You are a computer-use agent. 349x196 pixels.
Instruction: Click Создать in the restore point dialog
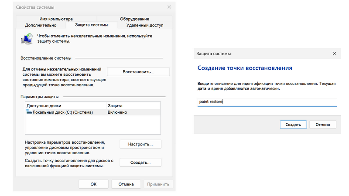[x=293, y=125]
